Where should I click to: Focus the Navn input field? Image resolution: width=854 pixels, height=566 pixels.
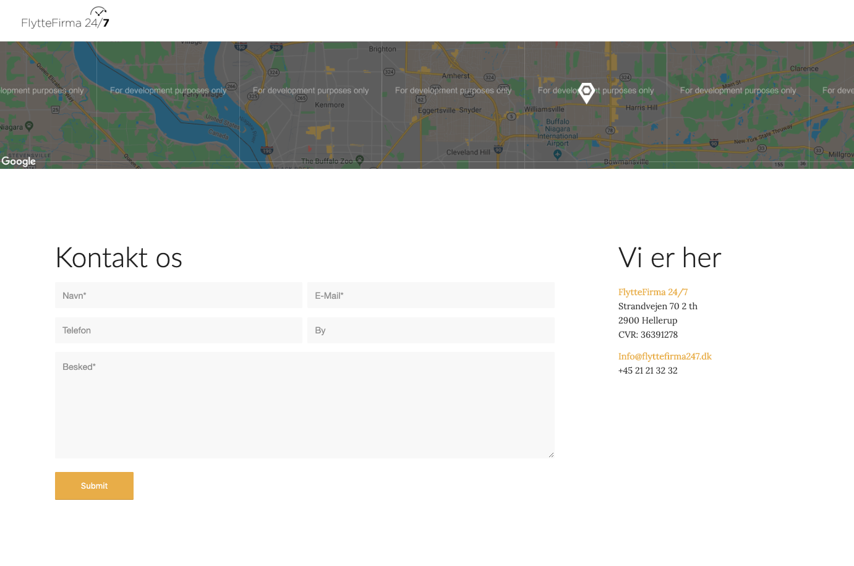pos(179,296)
